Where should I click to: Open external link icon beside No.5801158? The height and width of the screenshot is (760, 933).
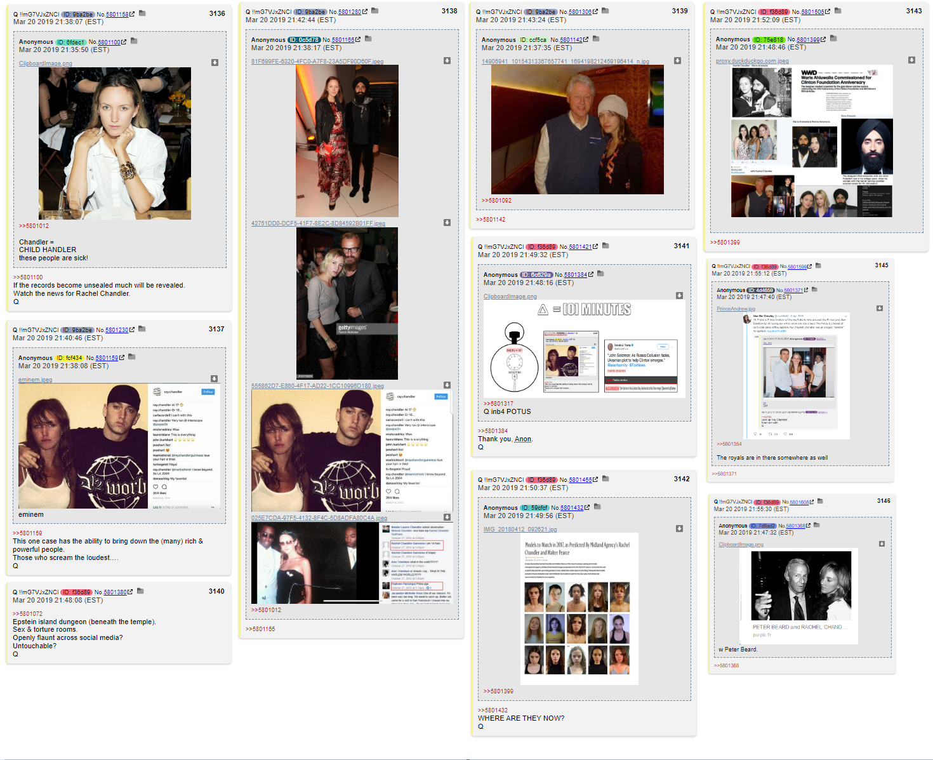(x=132, y=14)
